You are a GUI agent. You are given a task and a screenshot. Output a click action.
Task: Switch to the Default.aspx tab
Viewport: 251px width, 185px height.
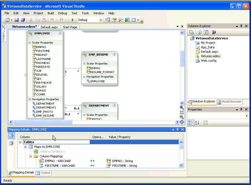click(x=49, y=27)
